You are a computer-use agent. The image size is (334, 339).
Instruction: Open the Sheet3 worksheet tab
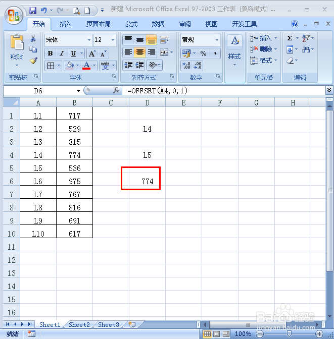[109, 324]
